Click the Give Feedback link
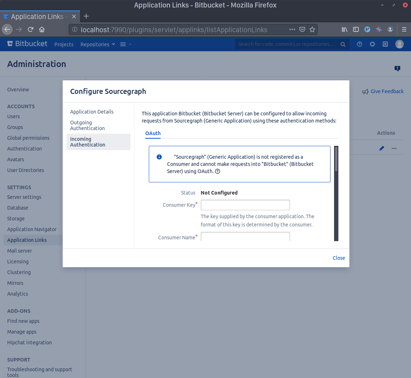The width and height of the screenshot is (411, 378). point(387,91)
